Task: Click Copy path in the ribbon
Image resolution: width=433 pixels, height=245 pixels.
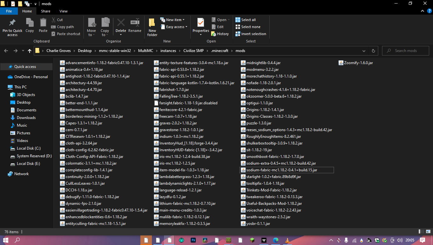Action: pyautogui.click(x=62, y=27)
